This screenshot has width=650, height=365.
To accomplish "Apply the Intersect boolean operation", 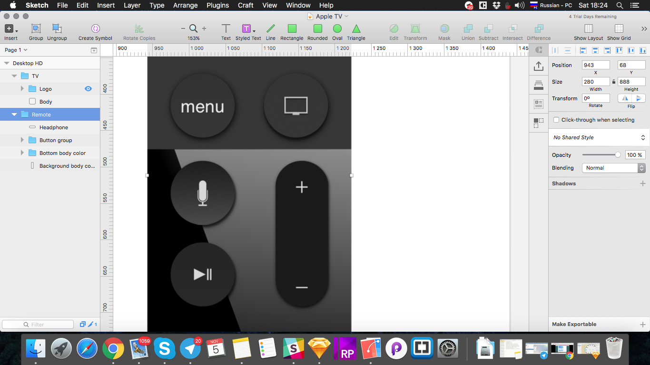I will click(512, 29).
